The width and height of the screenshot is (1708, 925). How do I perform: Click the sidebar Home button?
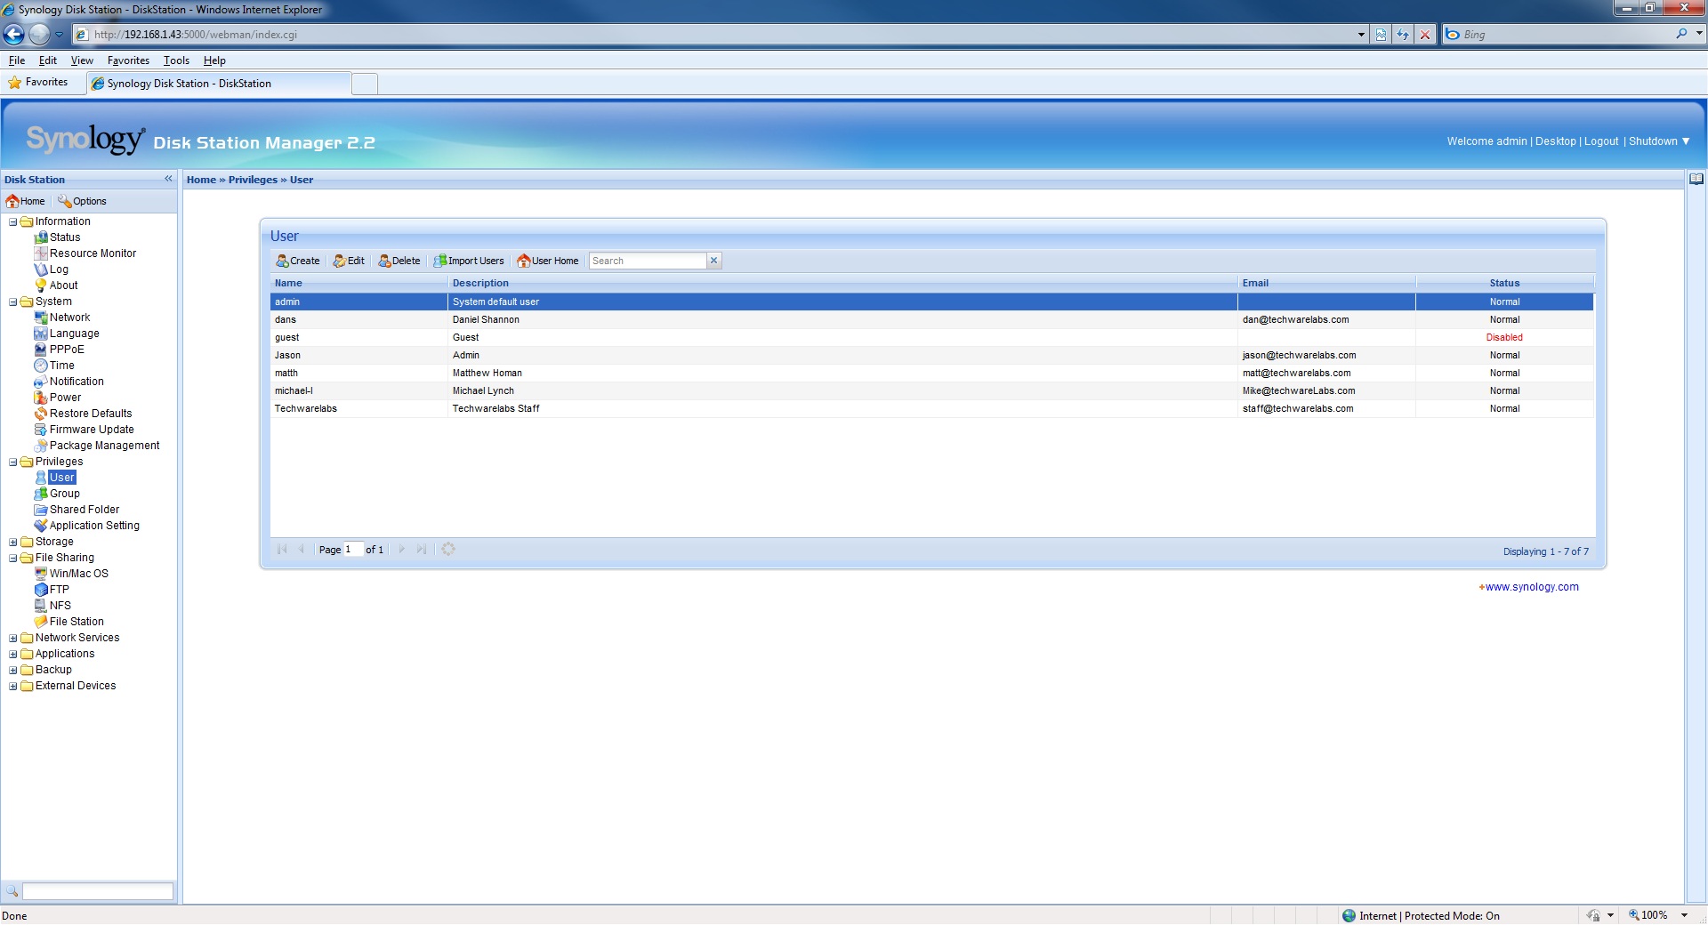[x=26, y=201]
